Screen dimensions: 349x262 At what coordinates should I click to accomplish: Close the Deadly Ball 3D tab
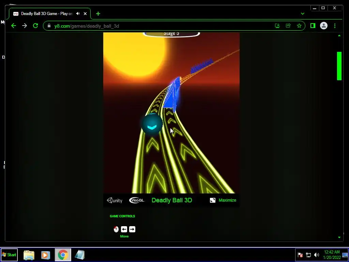[85, 14]
